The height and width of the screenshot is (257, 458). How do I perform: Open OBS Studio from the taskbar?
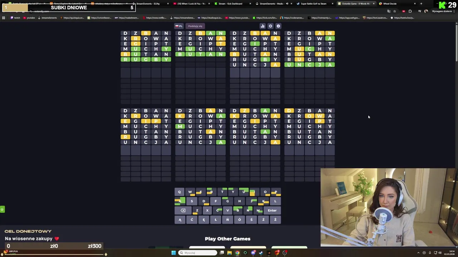coord(284,253)
